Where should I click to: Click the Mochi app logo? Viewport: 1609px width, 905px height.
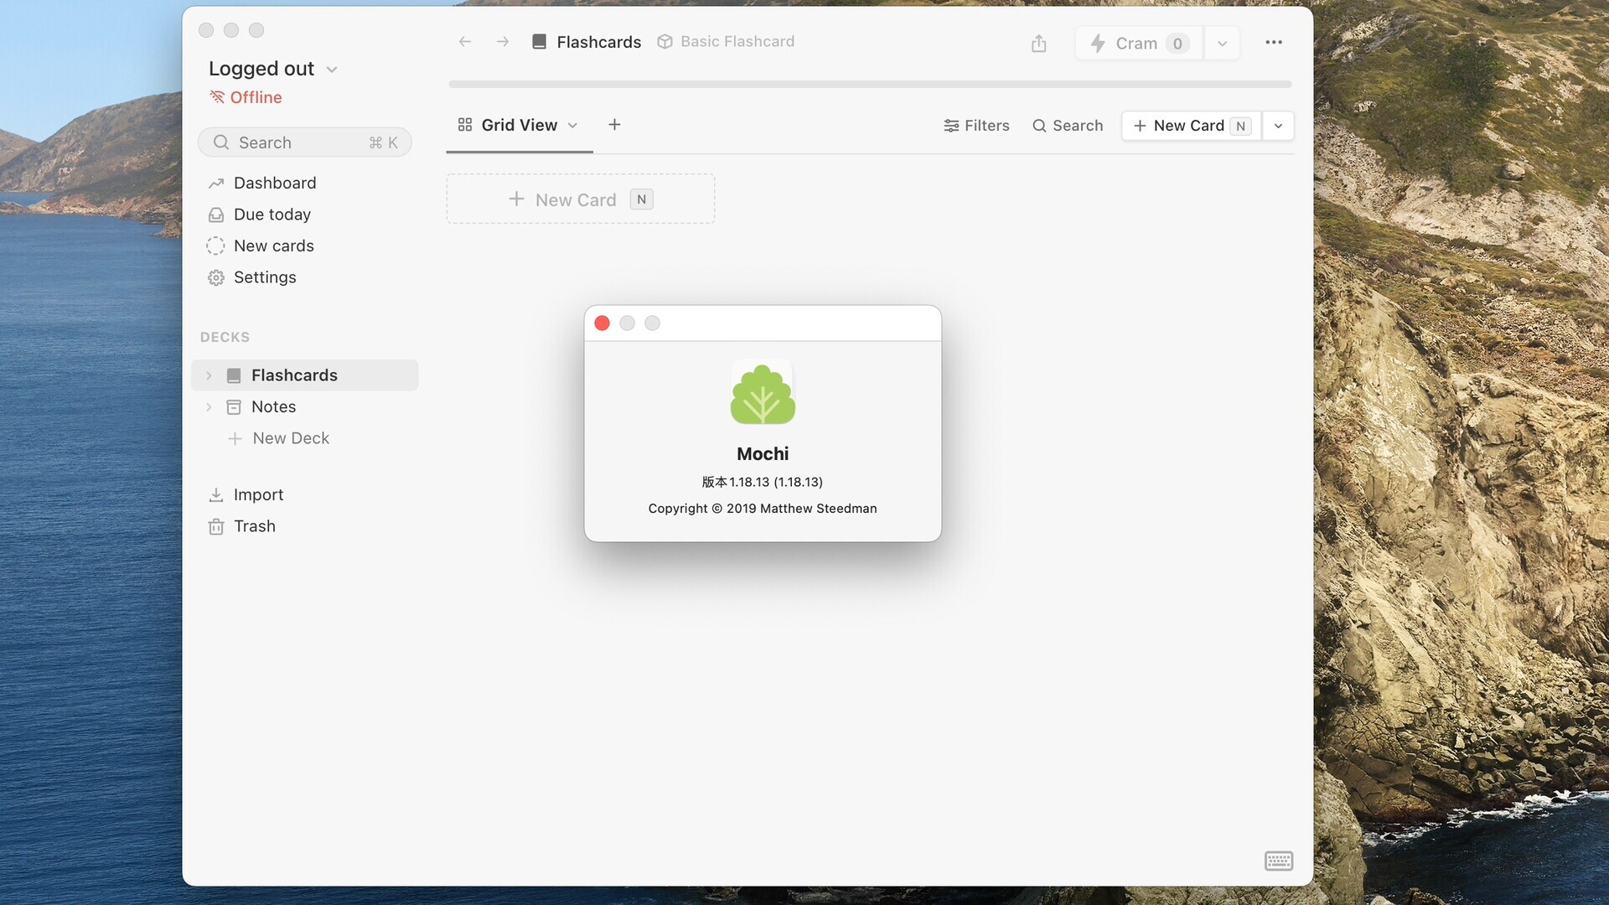pyautogui.click(x=763, y=392)
